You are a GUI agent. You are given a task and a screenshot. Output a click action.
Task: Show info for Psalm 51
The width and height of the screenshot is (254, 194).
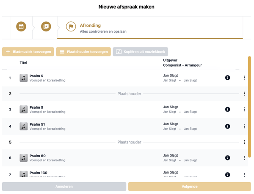click(x=227, y=127)
